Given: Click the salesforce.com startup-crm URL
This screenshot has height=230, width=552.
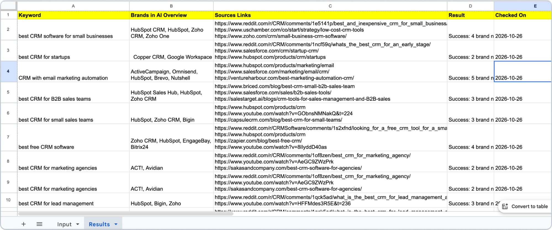Looking at the screenshot, I should tap(266, 51).
